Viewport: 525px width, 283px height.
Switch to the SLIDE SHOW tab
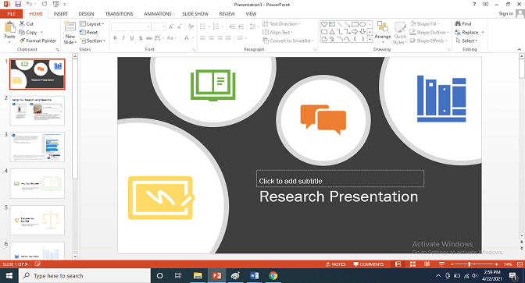[x=195, y=14]
